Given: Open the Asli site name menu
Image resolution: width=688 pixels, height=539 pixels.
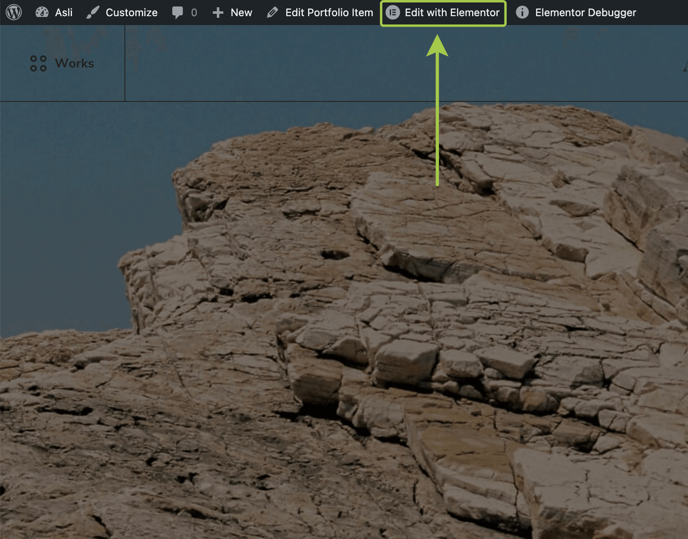Looking at the screenshot, I should (64, 13).
